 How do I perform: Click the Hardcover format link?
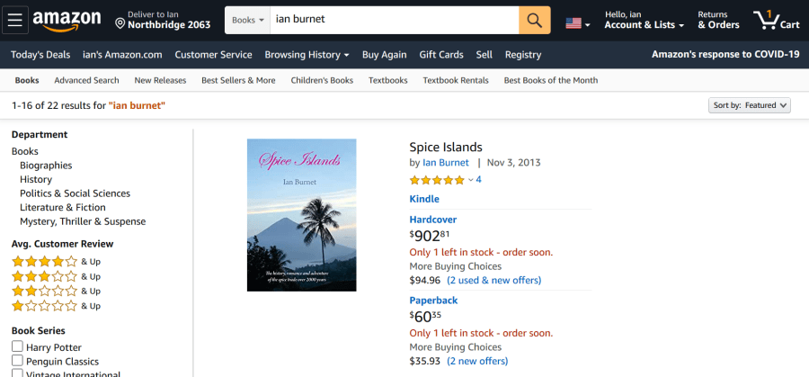tap(433, 220)
